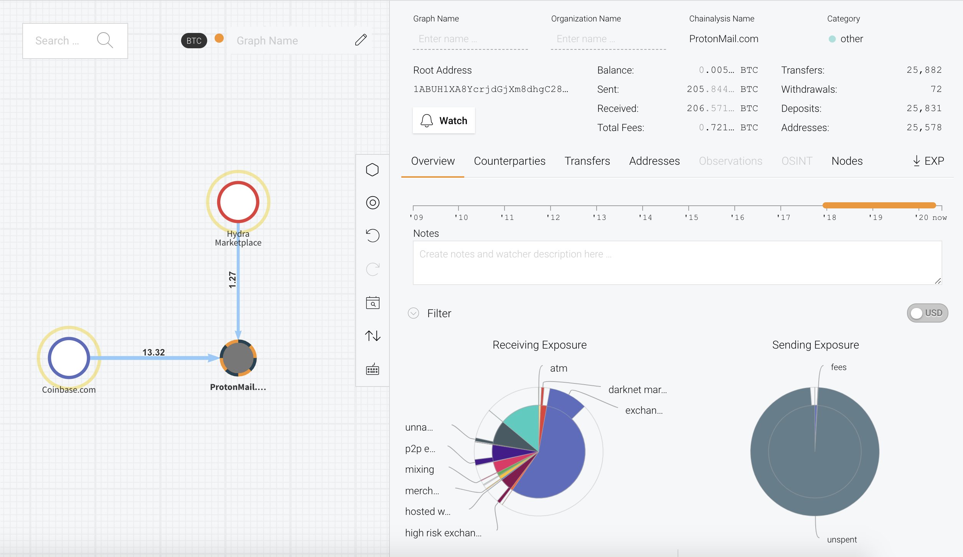This screenshot has width=963, height=557.
Task: Click the concentric circles target icon
Action: 372,203
